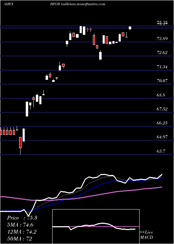The height and width of the screenshot is (244, 174).
Task: Click the BFOR bullkhan.munafasutra.com title text
Action: (78, 4)
